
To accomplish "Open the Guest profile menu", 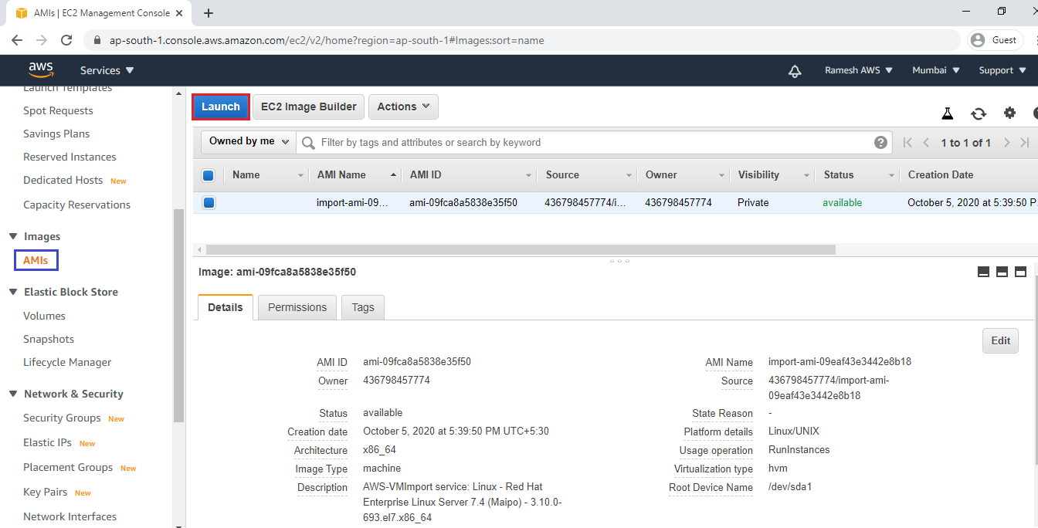I will click(996, 40).
